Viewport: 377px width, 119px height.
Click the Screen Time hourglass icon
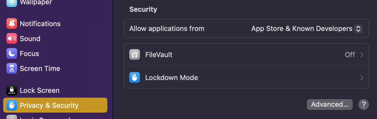[x=12, y=69]
